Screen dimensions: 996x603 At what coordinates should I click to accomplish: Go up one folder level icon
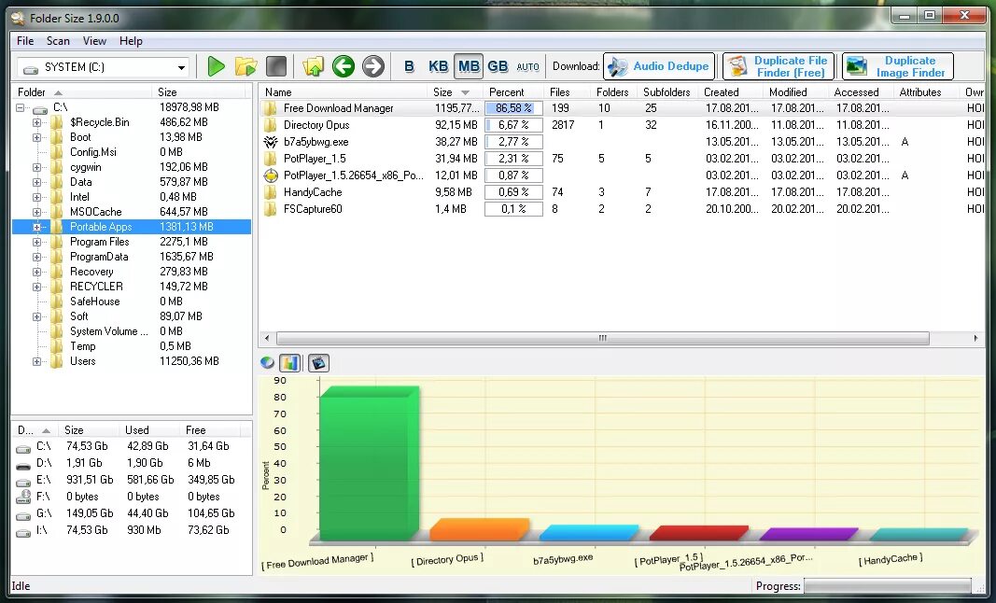tap(313, 66)
